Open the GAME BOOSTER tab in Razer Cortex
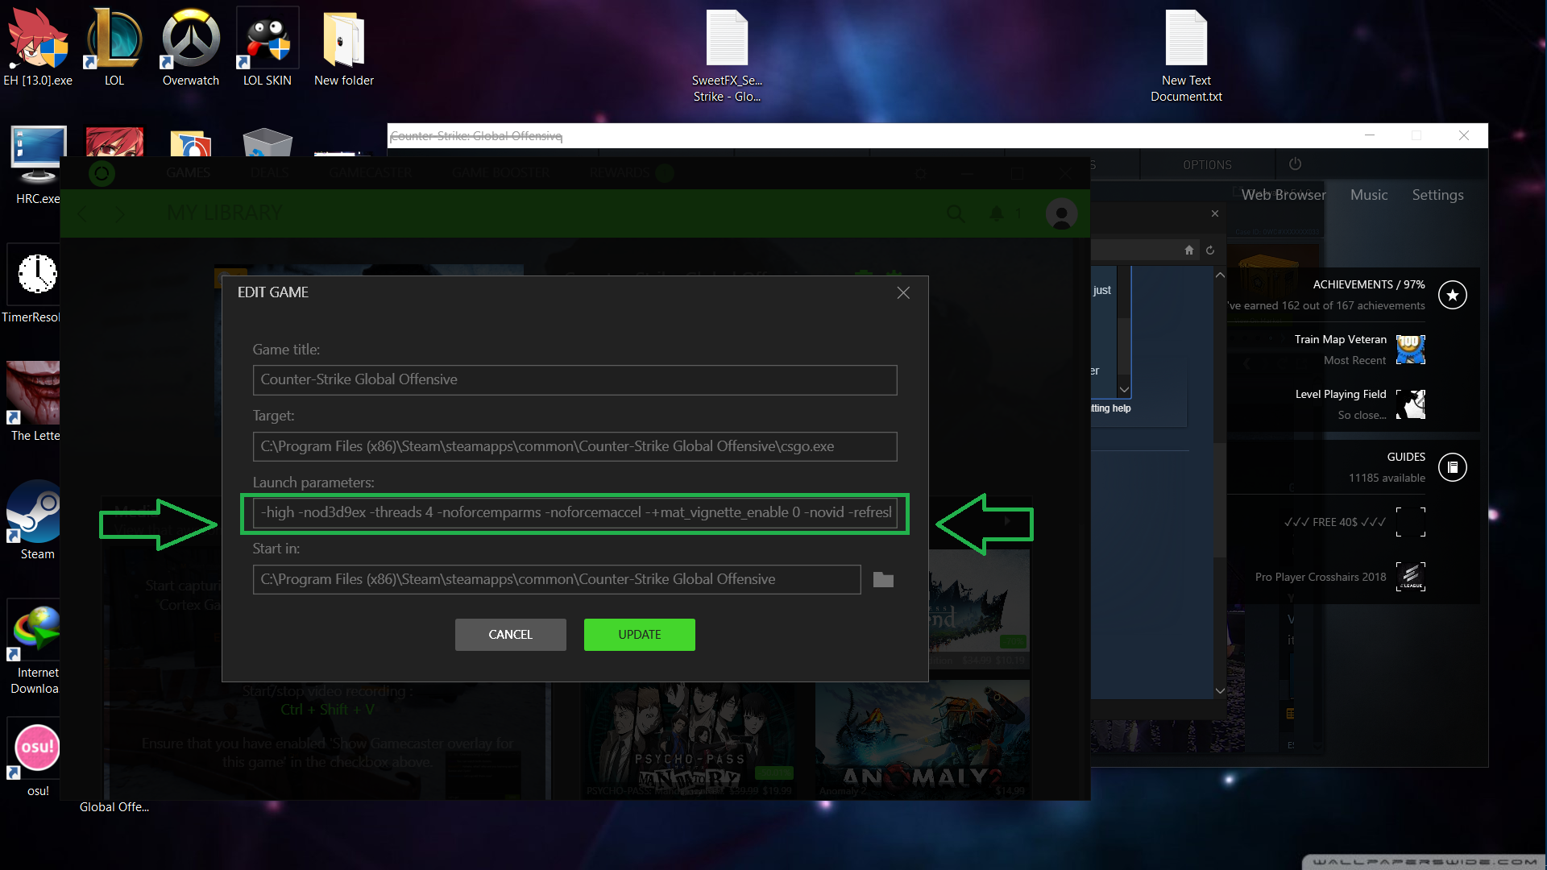 (500, 173)
